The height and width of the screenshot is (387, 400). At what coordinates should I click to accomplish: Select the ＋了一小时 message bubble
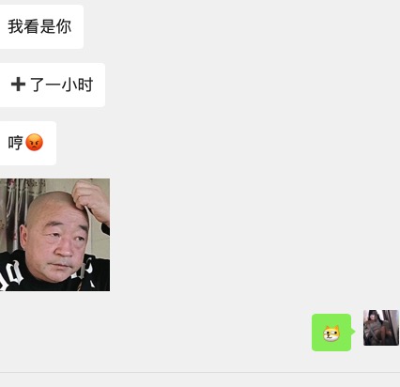(x=53, y=85)
